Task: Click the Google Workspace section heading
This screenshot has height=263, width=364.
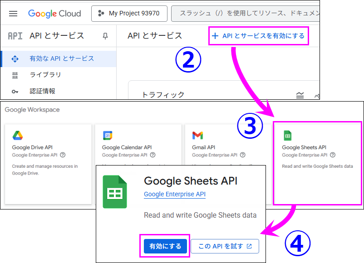Action: pos(32,109)
